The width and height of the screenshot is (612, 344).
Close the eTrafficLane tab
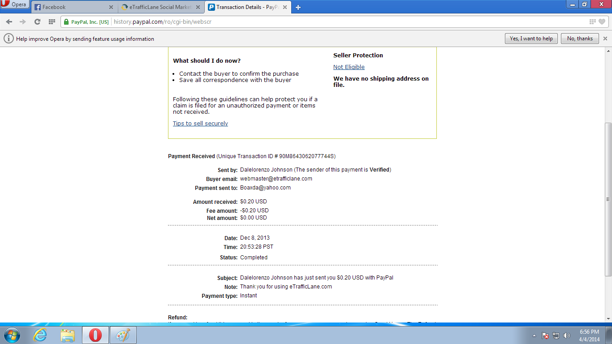point(198,7)
